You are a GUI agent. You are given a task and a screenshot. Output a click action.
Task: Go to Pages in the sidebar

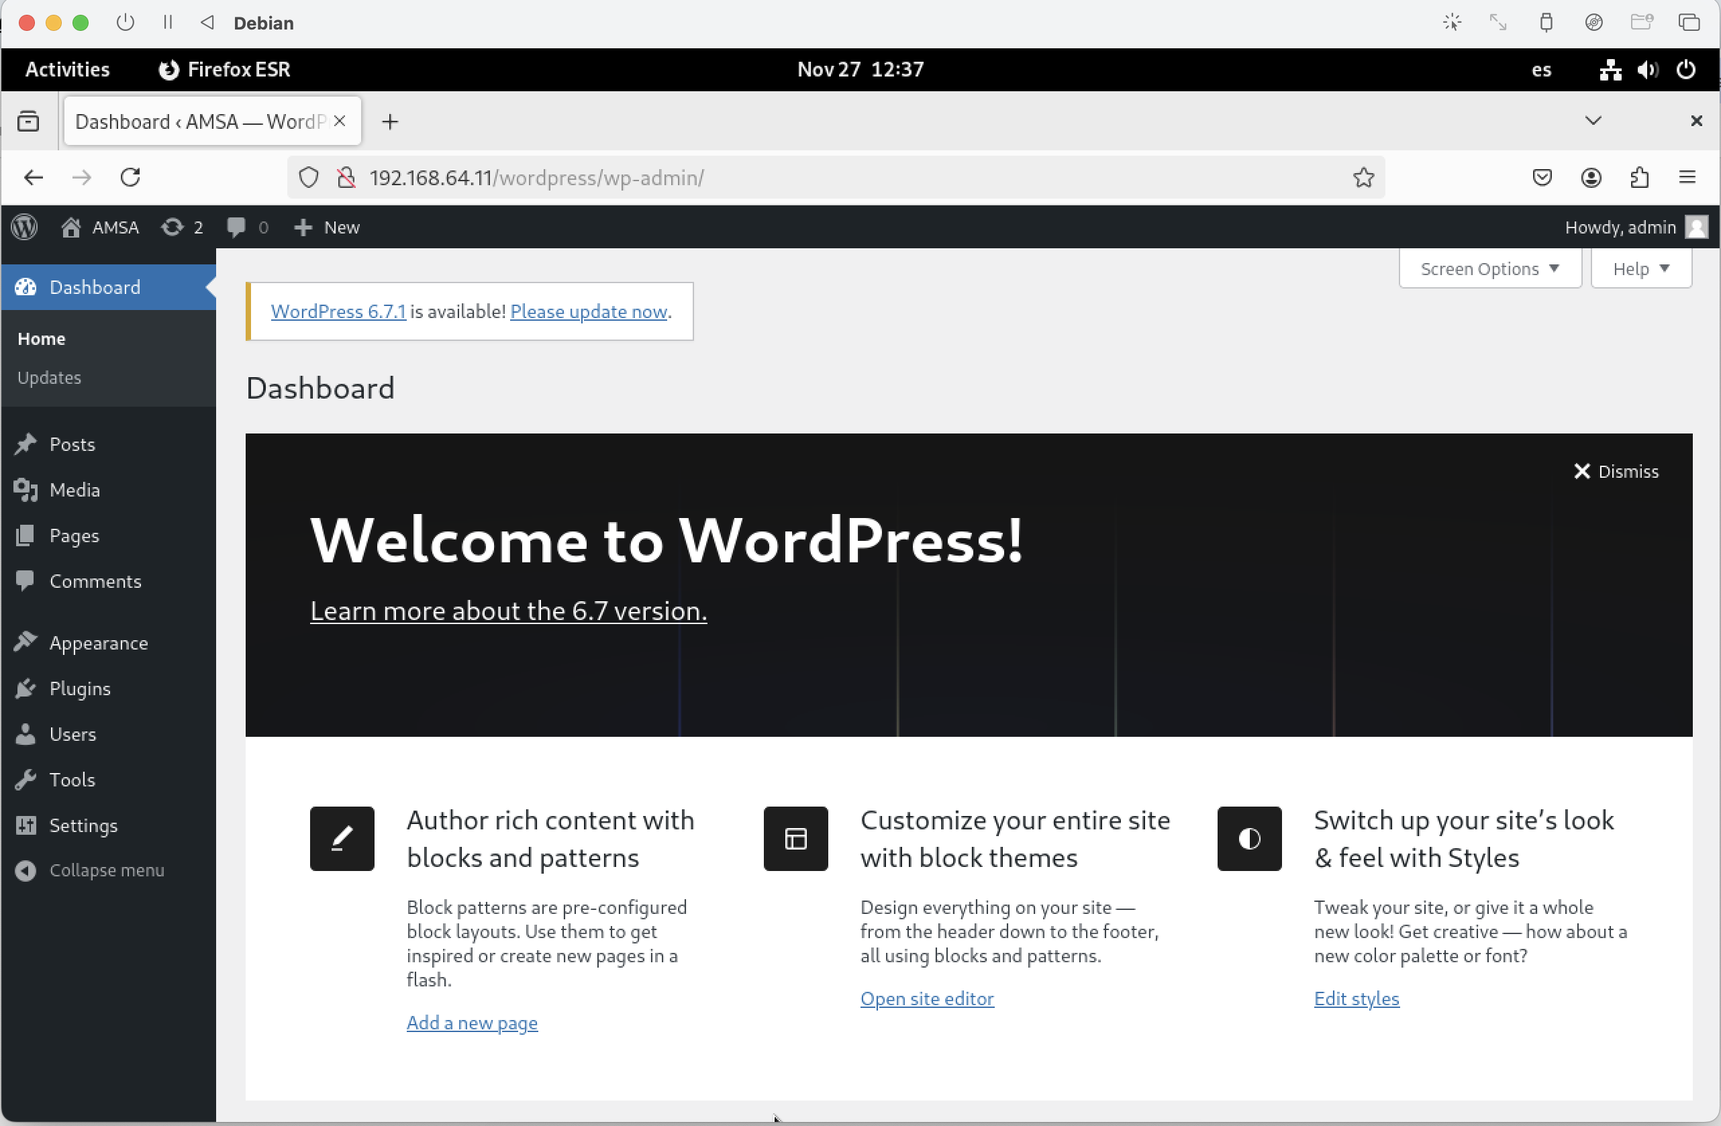point(109,535)
